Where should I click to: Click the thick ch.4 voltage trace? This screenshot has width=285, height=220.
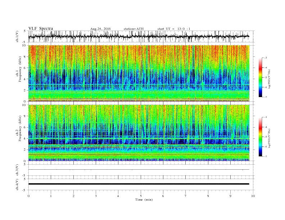(x=139, y=184)
